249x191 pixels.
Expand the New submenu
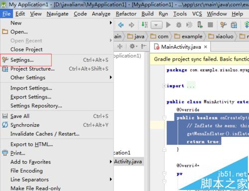57,23
